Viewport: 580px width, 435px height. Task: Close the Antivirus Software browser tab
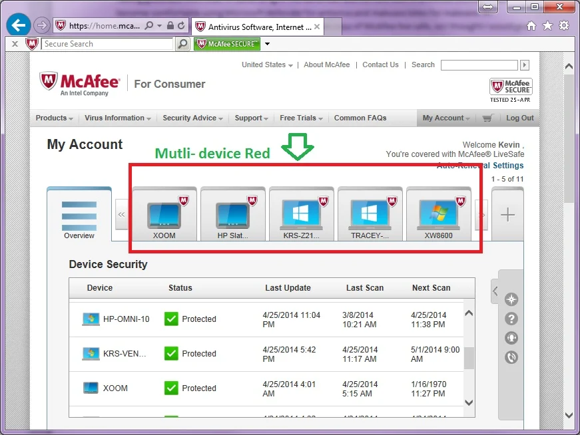click(x=317, y=27)
